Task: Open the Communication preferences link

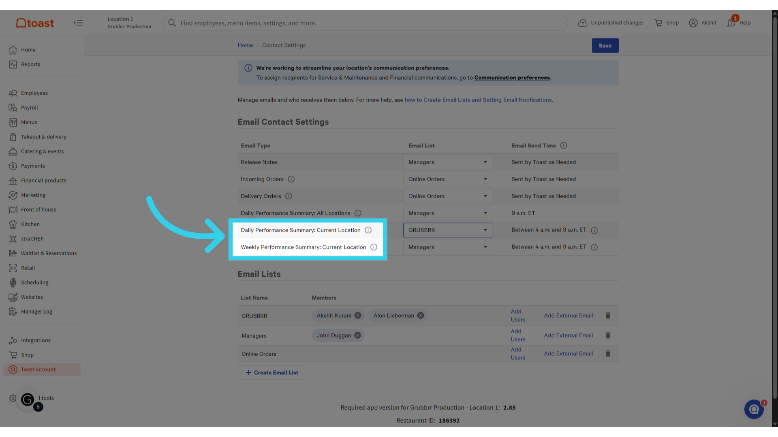Action: tap(512, 78)
